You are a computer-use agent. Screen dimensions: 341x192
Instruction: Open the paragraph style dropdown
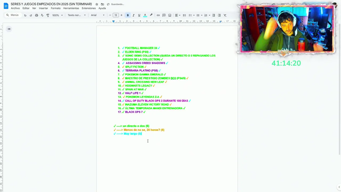(x=77, y=15)
